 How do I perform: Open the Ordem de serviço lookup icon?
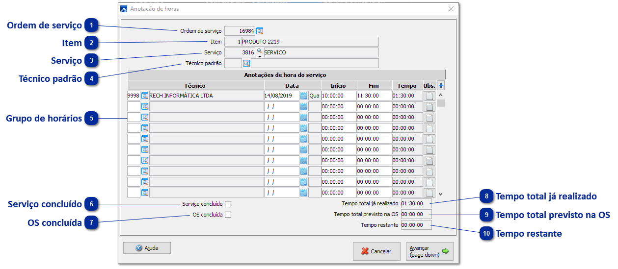point(260,31)
